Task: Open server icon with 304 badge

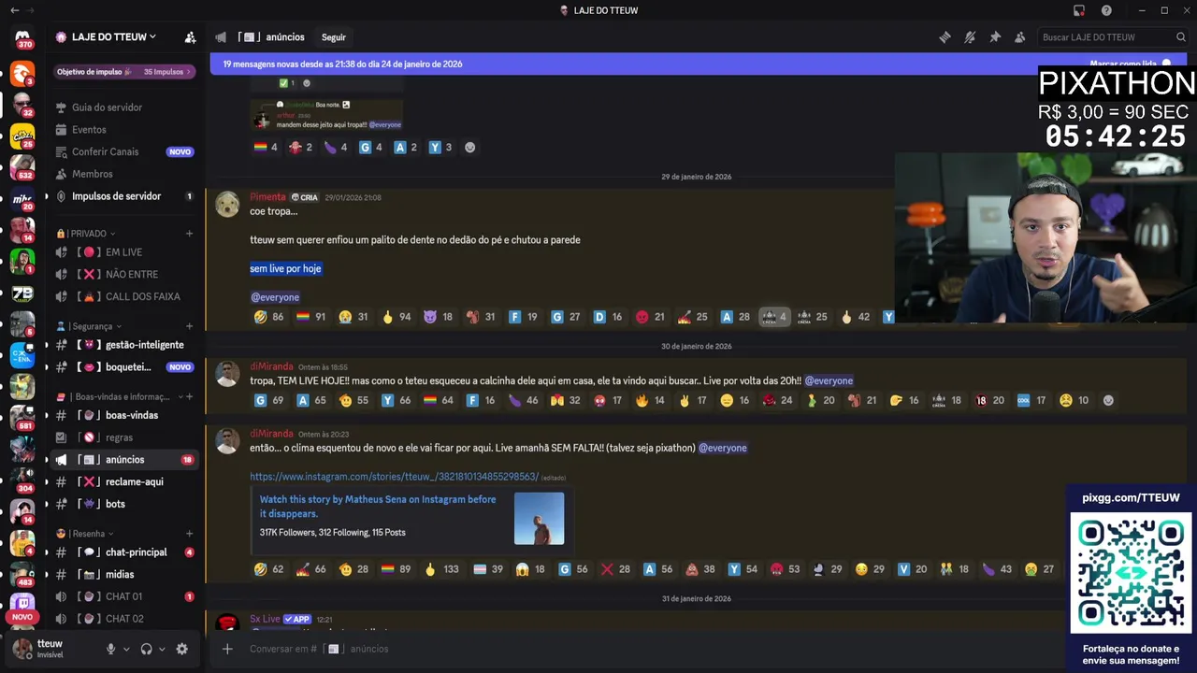Action: coord(22,480)
